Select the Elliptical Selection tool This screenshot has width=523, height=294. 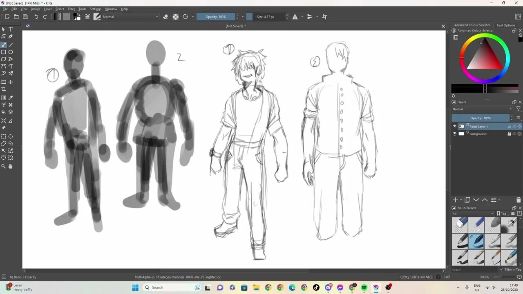click(x=11, y=137)
